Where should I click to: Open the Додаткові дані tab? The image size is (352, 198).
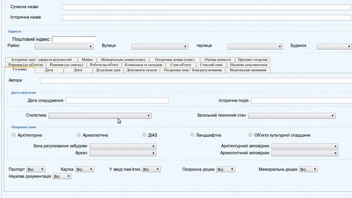coord(108,70)
